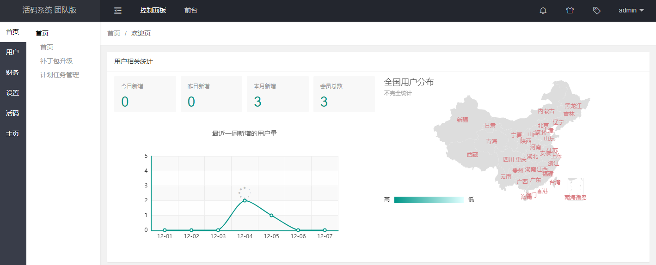Select 甘肃 label on the map
The image size is (656, 265).
tap(490, 126)
